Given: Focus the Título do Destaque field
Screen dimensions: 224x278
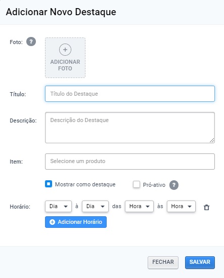Looking at the screenshot, I should click(130, 94).
